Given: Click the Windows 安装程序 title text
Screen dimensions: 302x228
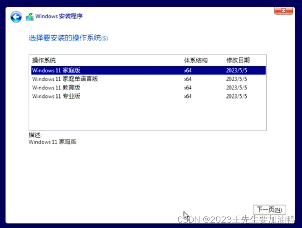Looking at the screenshot, I should point(59,16).
